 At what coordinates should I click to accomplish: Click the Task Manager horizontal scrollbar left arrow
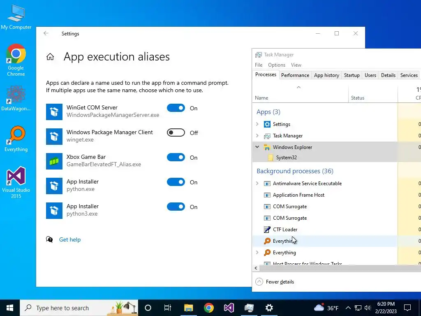pyautogui.click(x=256, y=268)
